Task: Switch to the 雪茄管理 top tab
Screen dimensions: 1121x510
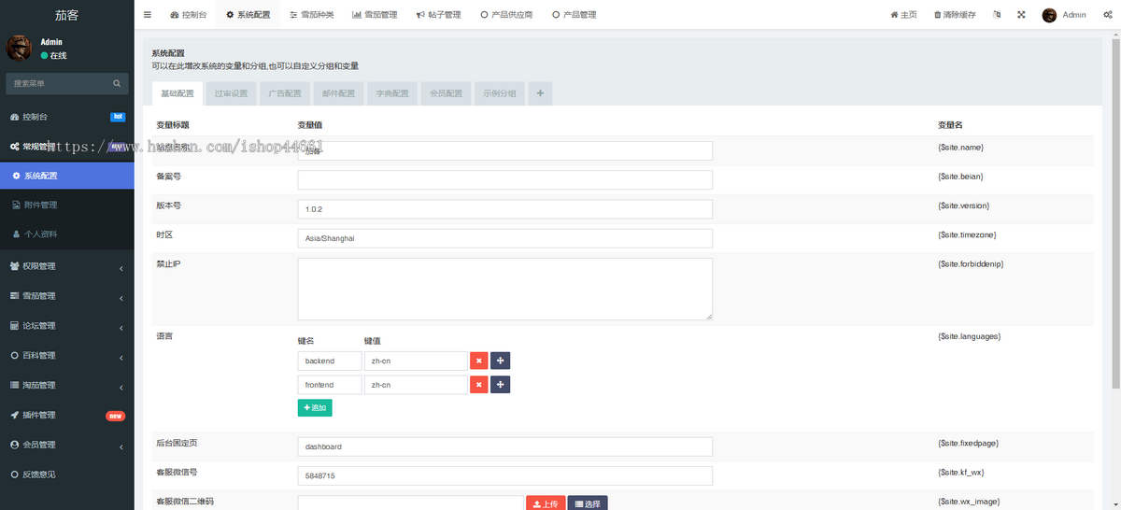Action: pos(375,15)
